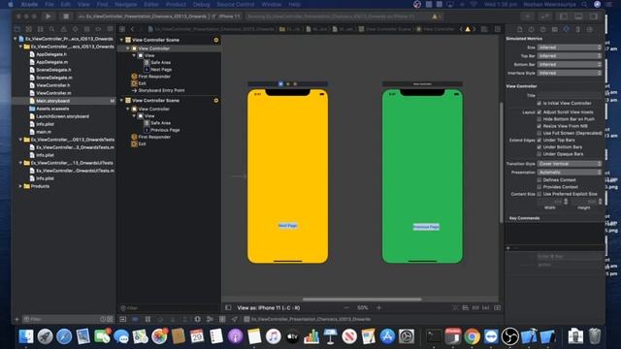
Task: Zoom out the storyboard canvas
Action: point(346,307)
